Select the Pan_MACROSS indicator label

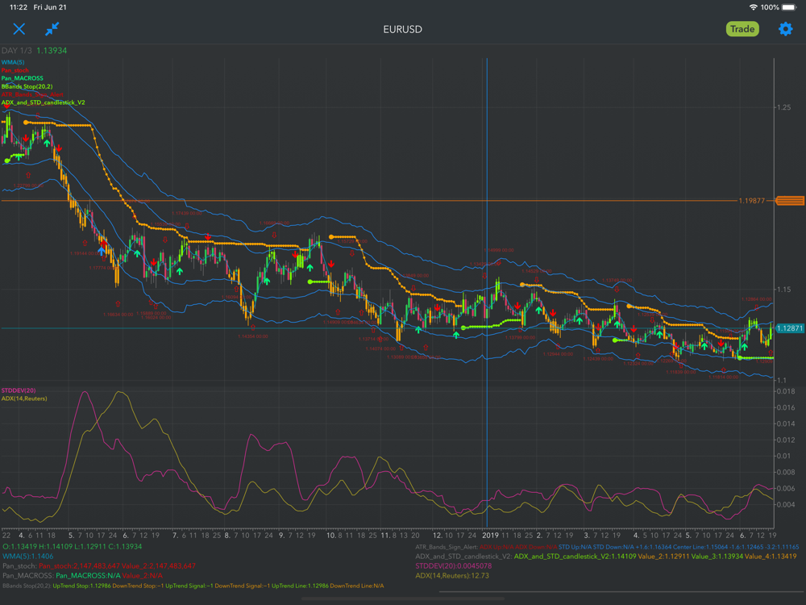[x=23, y=78]
